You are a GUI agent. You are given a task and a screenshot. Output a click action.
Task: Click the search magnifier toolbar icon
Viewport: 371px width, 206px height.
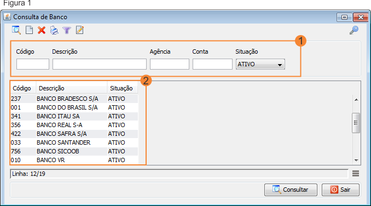(x=16, y=30)
